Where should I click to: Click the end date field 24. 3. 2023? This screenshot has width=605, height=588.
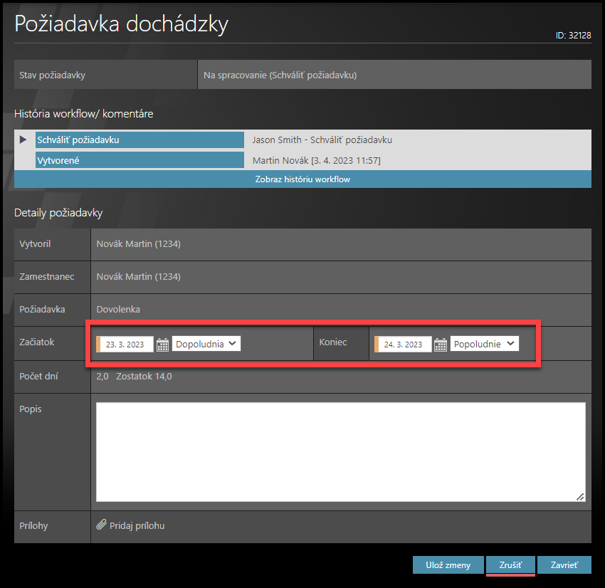tap(404, 345)
